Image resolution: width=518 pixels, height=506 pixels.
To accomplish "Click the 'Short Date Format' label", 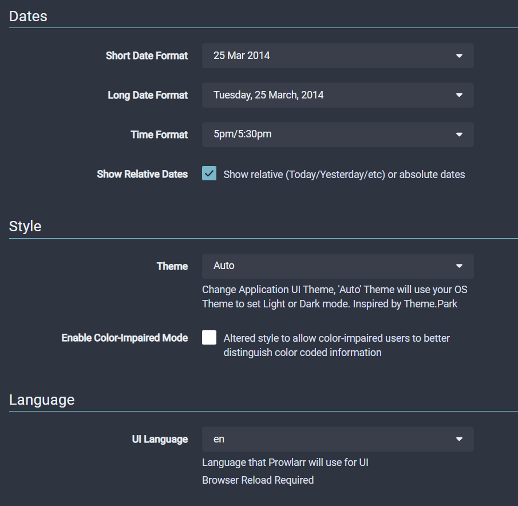I will click(147, 56).
